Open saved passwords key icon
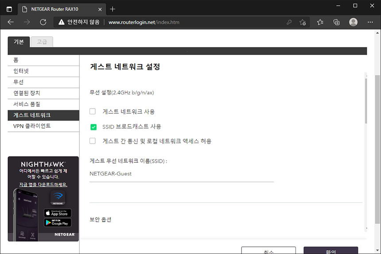This screenshot has width=381, height=254. 289,22
